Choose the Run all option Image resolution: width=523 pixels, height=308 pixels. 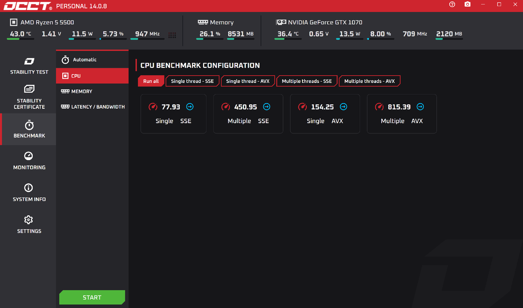pyautogui.click(x=151, y=81)
